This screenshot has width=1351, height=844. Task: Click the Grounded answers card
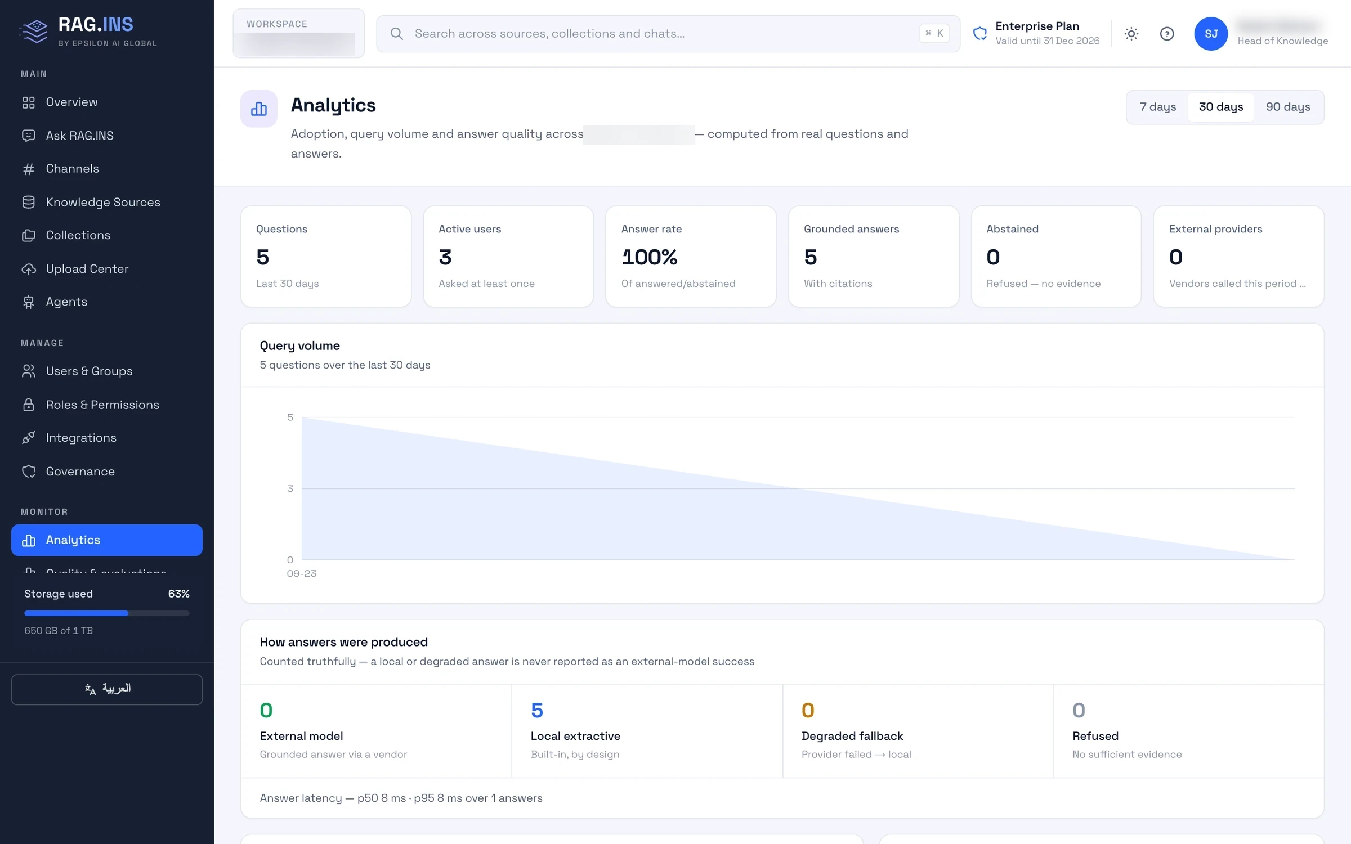click(874, 257)
